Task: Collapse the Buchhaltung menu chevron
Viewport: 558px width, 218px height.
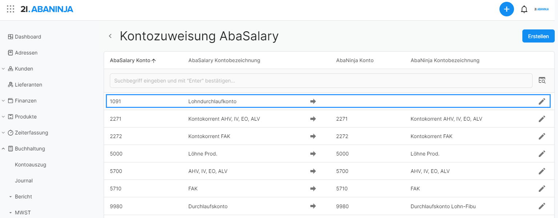Action: pos(3,149)
